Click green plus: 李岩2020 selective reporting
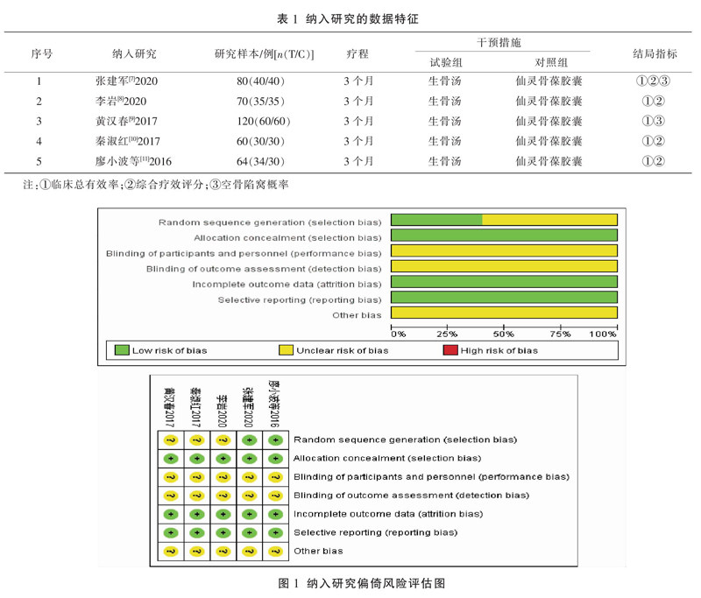This screenshot has width=701, height=598. pos(223,533)
